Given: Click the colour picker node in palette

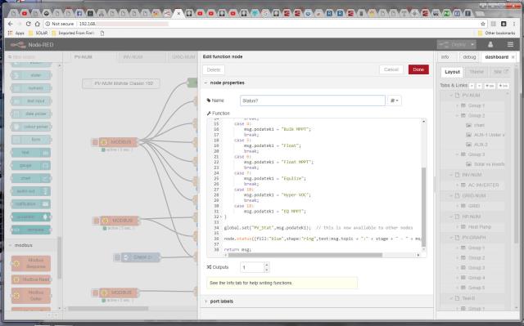Looking at the screenshot, I should coord(31,127).
